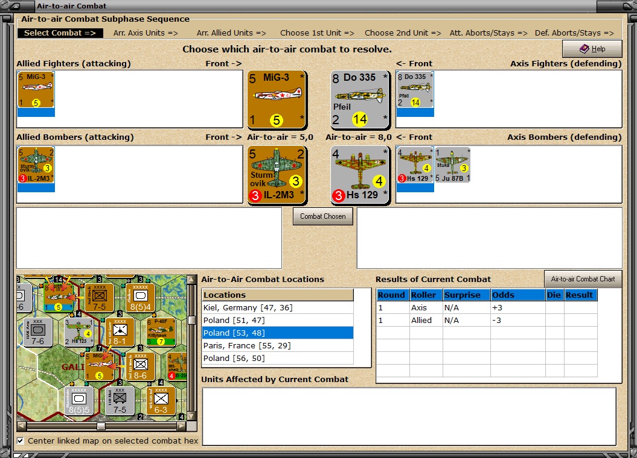Go to the Select Combat subphase step
This screenshot has width=637, height=458.
[x=60, y=33]
